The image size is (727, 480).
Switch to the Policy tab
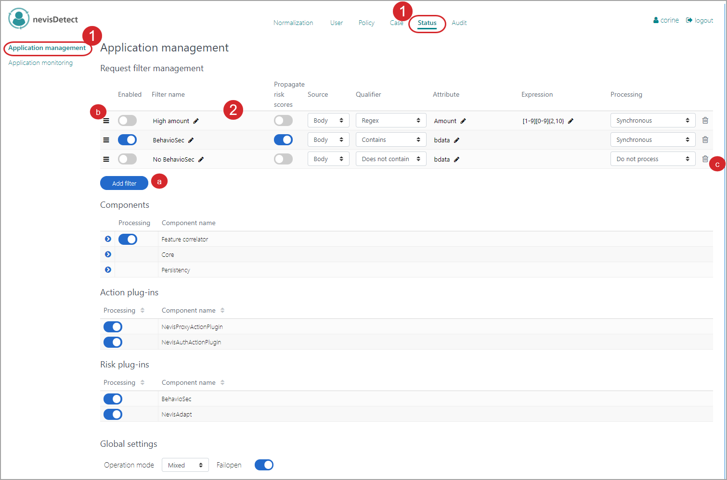tap(366, 23)
